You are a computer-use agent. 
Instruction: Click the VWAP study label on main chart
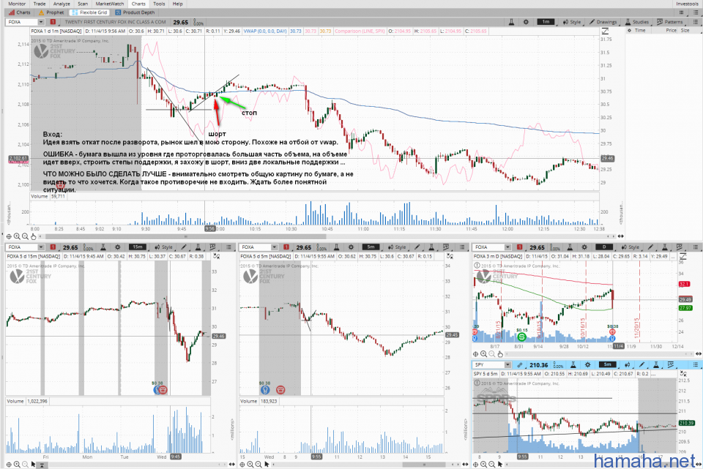(265, 31)
